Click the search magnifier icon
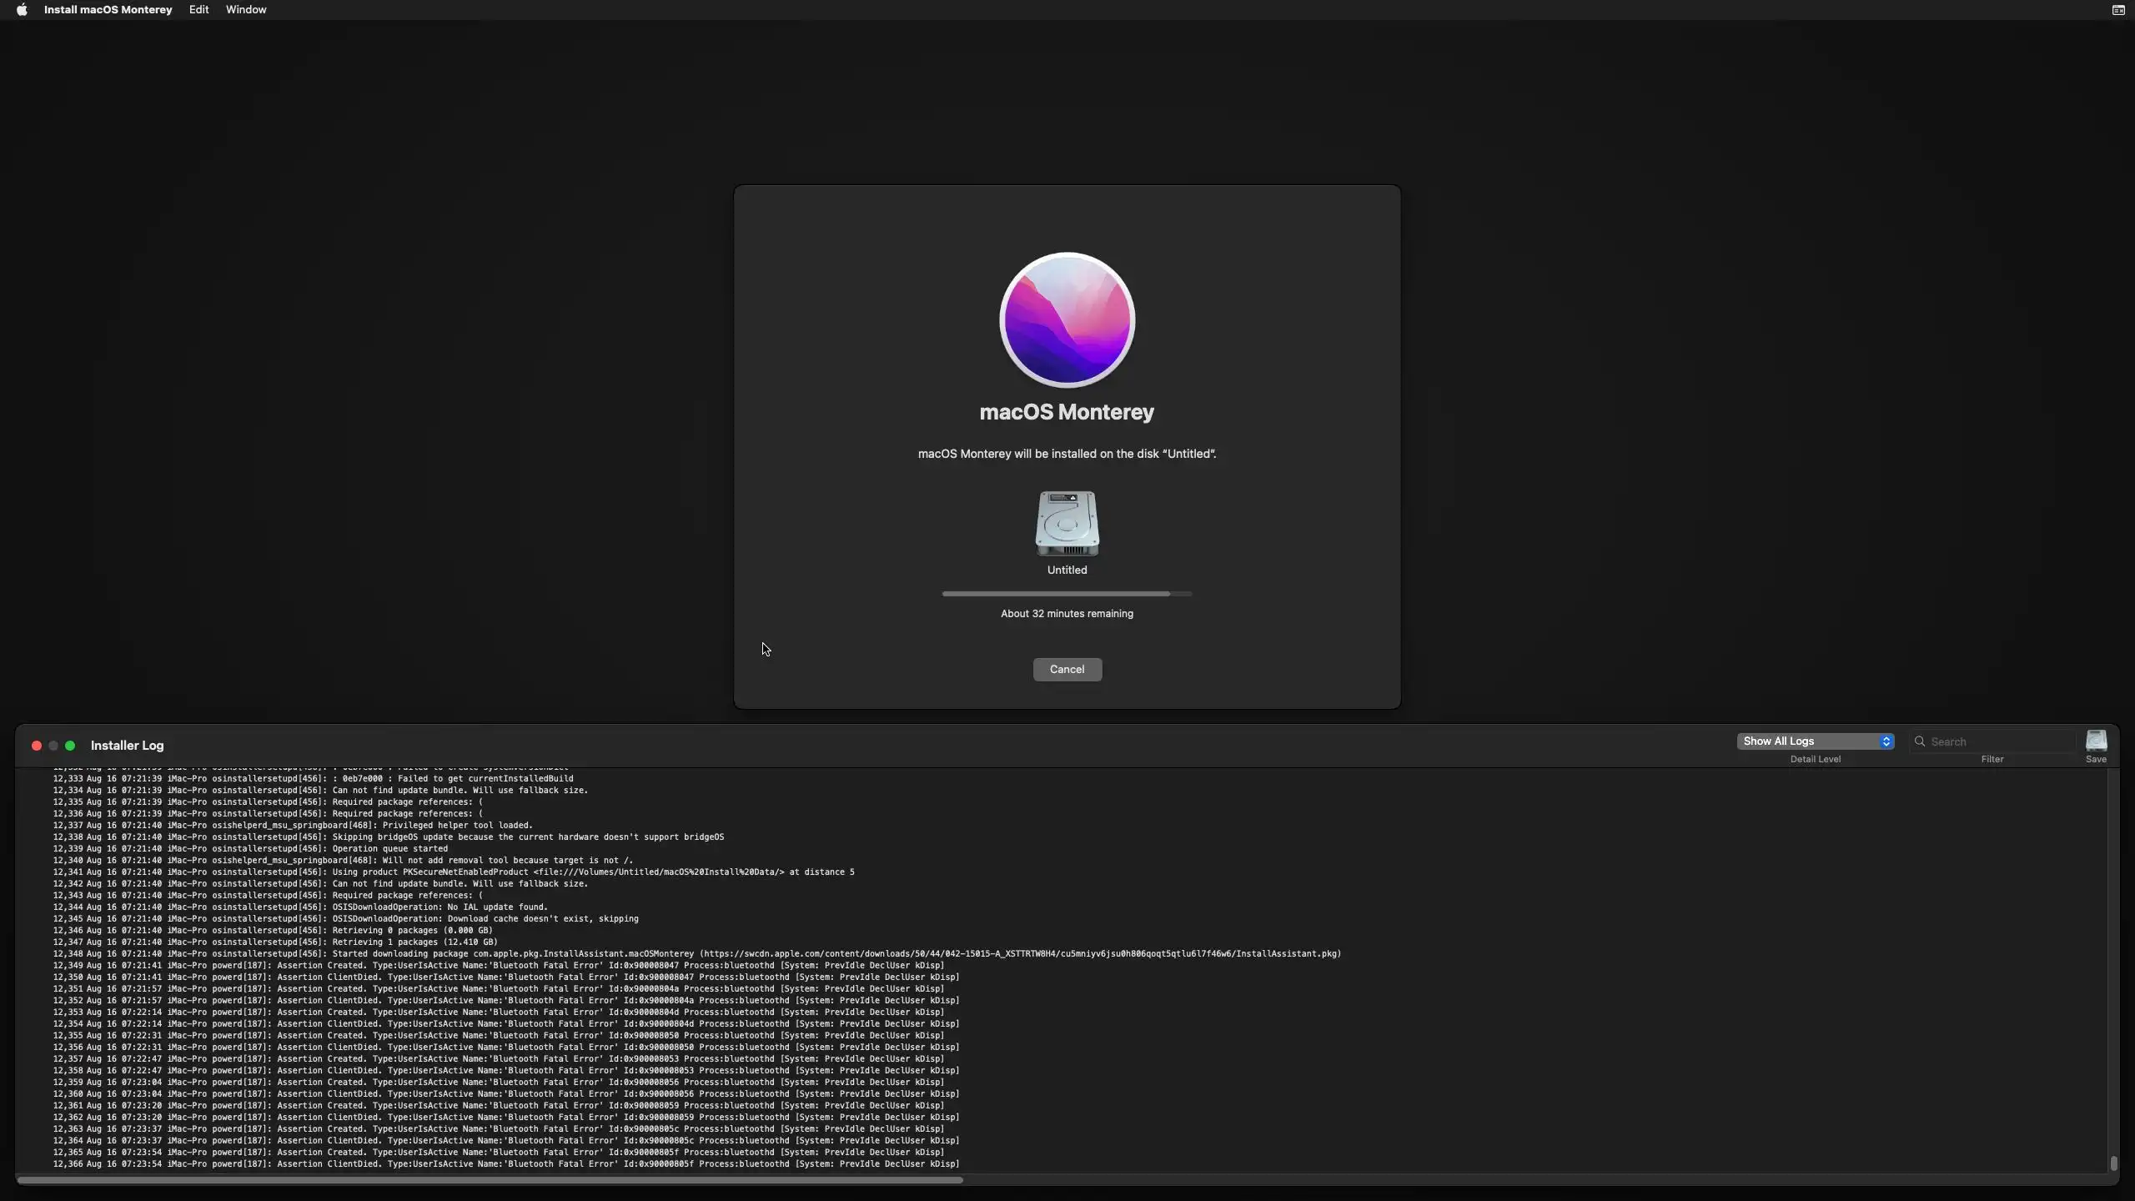 (1920, 741)
